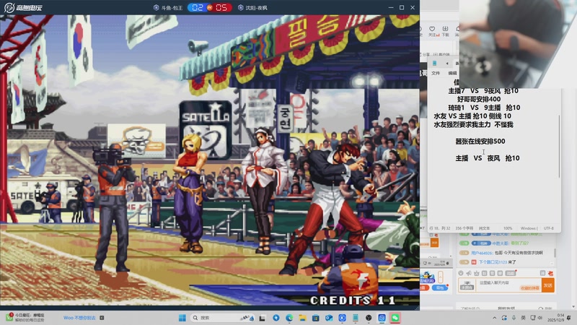Expand the system tray hidden icons chevron
Image resolution: width=577 pixels, height=325 pixels.
(495, 318)
